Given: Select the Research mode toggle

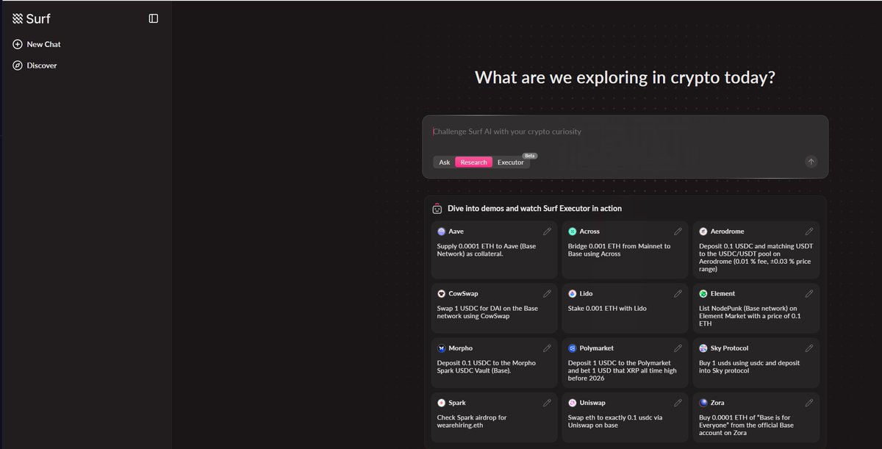Looking at the screenshot, I should 473,162.
